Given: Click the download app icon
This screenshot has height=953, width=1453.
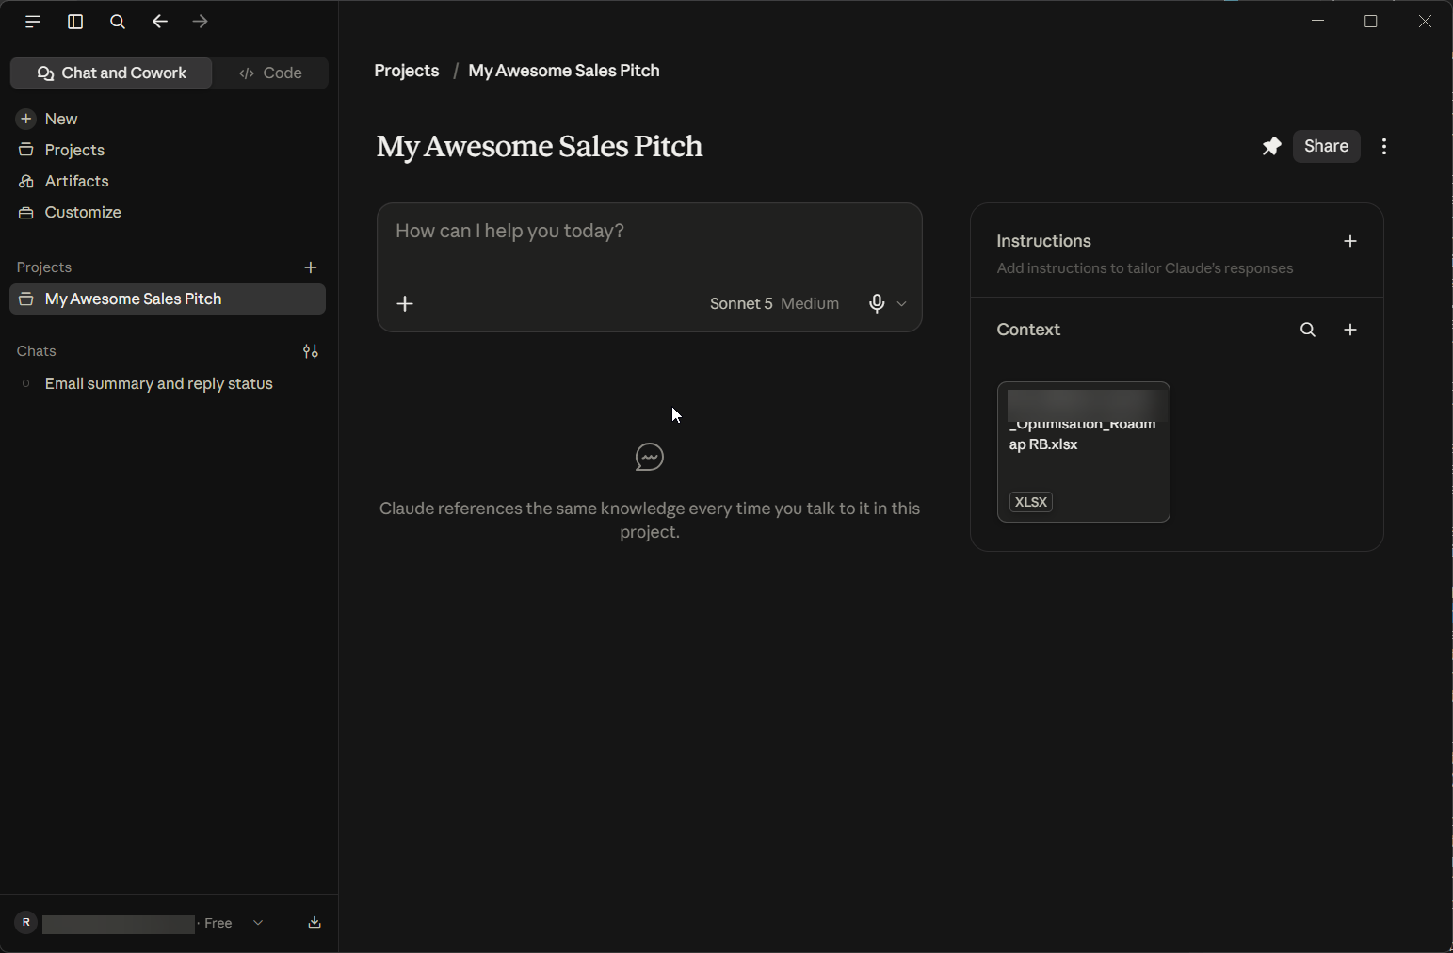Looking at the screenshot, I should click(x=315, y=923).
